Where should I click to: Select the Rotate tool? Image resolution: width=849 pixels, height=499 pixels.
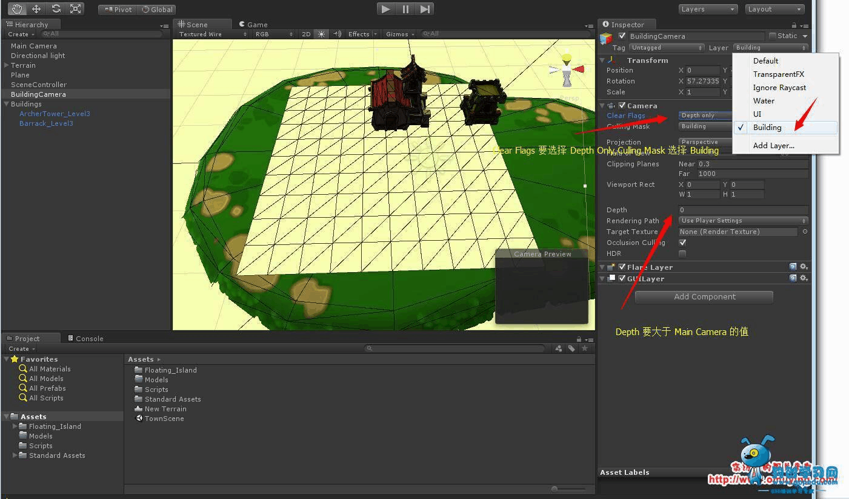pos(56,9)
